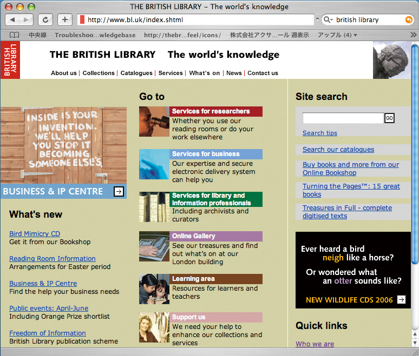The width and height of the screenshot is (419, 356).
Task: Open Reading Room Information link
Action: click(53, 258)
